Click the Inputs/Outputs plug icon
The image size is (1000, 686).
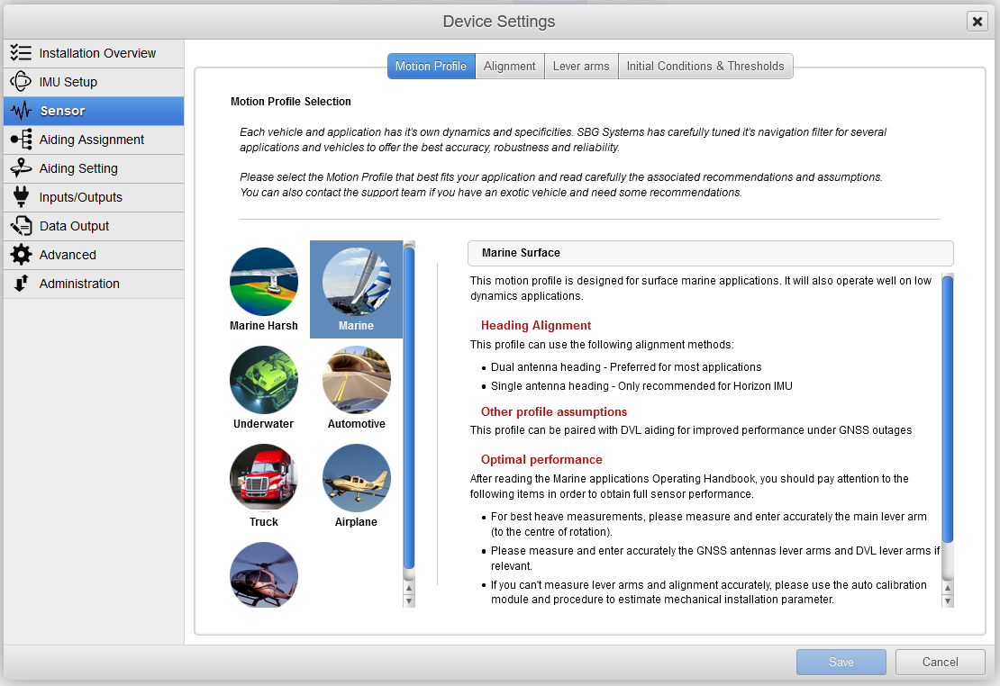coord(21,196)
